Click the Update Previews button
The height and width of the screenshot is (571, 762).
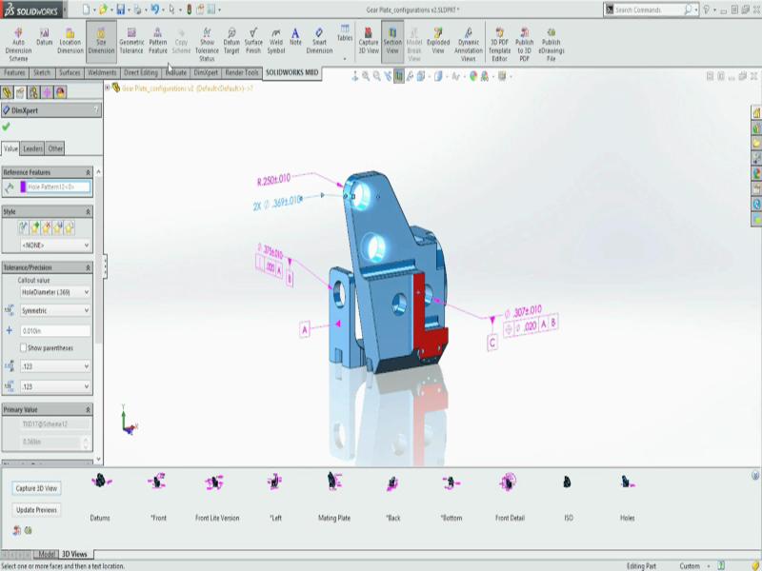pos(37,510)
